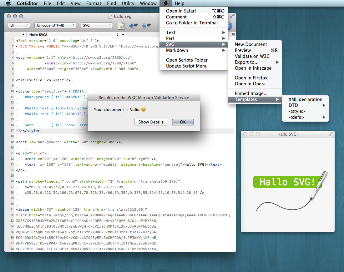The image size is (344, 272).
Task: Expand the <defs> templates submenu
Action: pyautogui.click(x=306, y=117)
